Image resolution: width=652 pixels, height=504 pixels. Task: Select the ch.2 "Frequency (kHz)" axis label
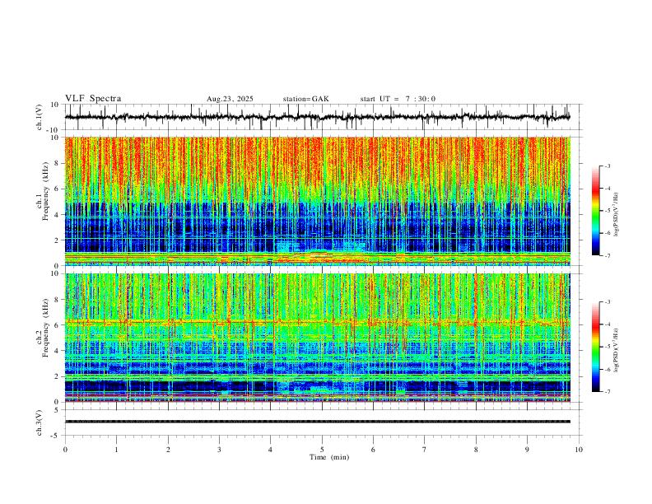[x=45, y=328]
